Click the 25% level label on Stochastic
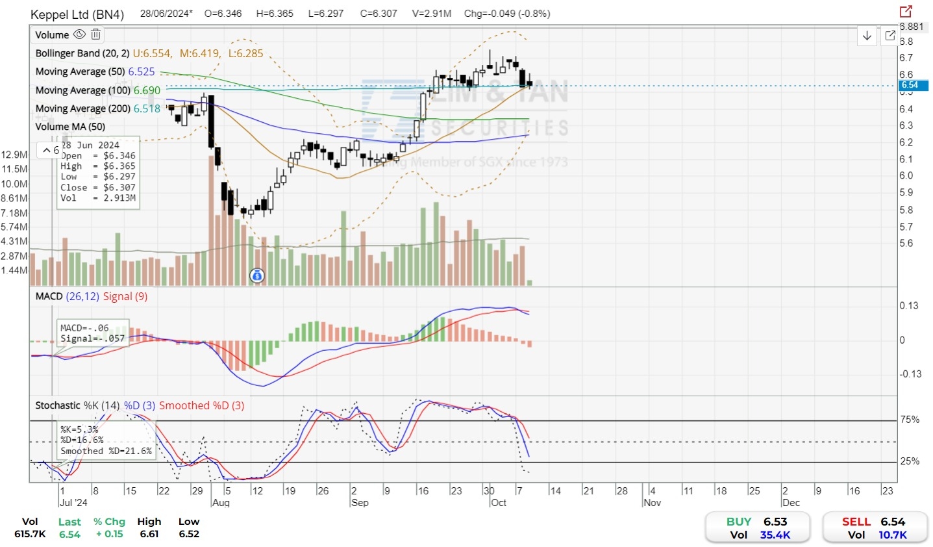The height and width of the screenshot is (547, 933). tap(910, 461)
